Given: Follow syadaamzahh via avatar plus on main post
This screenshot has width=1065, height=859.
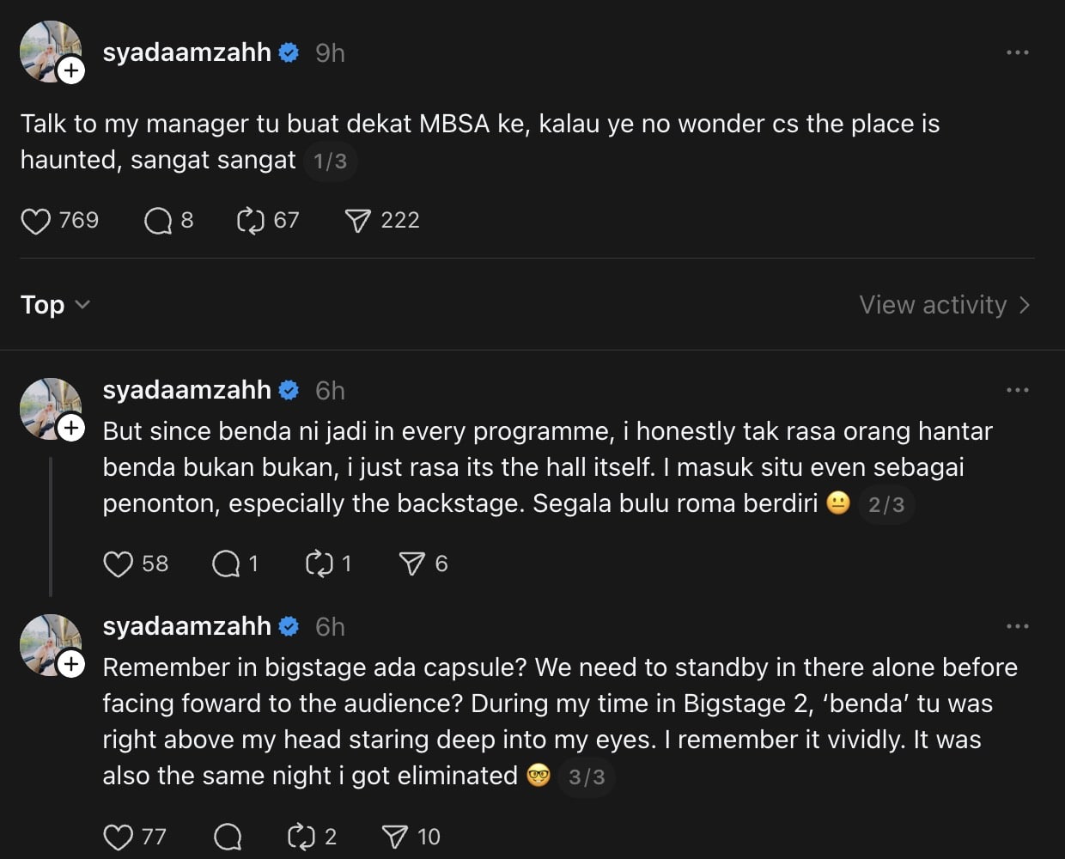Looking at the screenshot, I should click(71, 70).
